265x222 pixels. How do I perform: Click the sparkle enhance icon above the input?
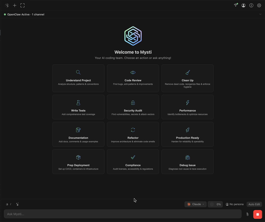pyautogui.click(x=17, y=204)
